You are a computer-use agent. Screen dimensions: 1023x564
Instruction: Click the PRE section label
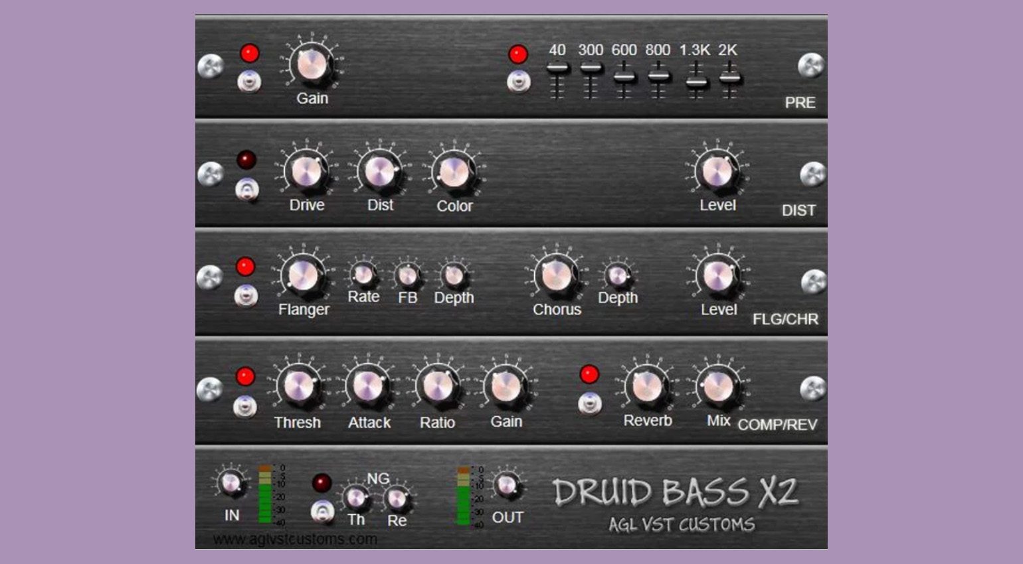(800, 103)
